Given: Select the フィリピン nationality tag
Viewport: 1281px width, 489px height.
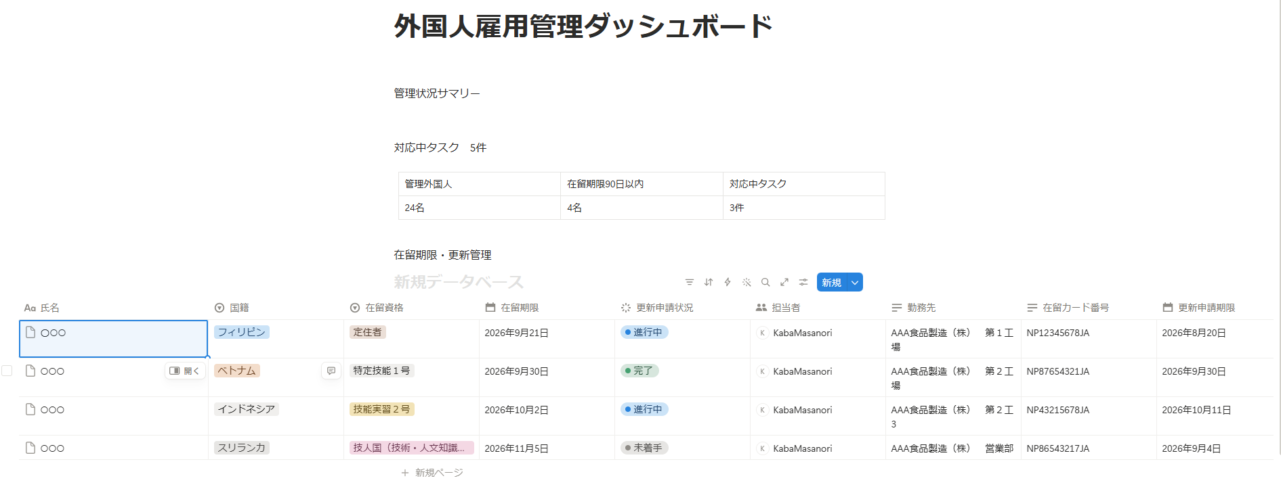Looking at the screenshot, I should coord(242,332).
